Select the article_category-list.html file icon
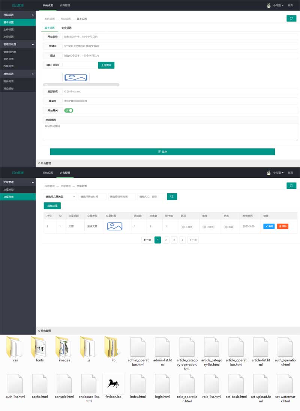The height and width of the screenshot is (411, 300). point(211,347)
